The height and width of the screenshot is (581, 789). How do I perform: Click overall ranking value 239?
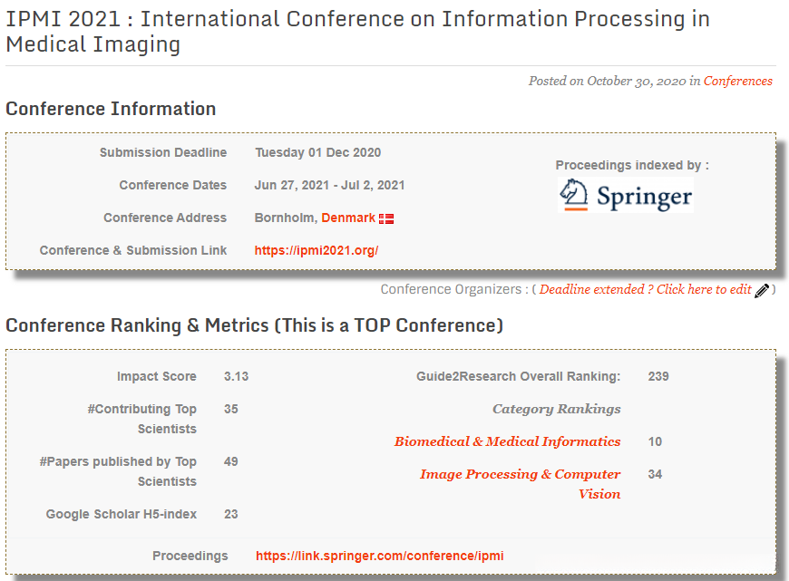tap(658, 376)
